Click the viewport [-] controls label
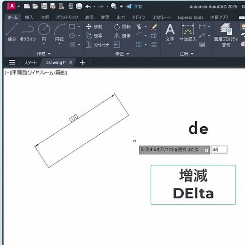This screenshot has height=245, width=245. pyautogui.click(x=8, y=73)
